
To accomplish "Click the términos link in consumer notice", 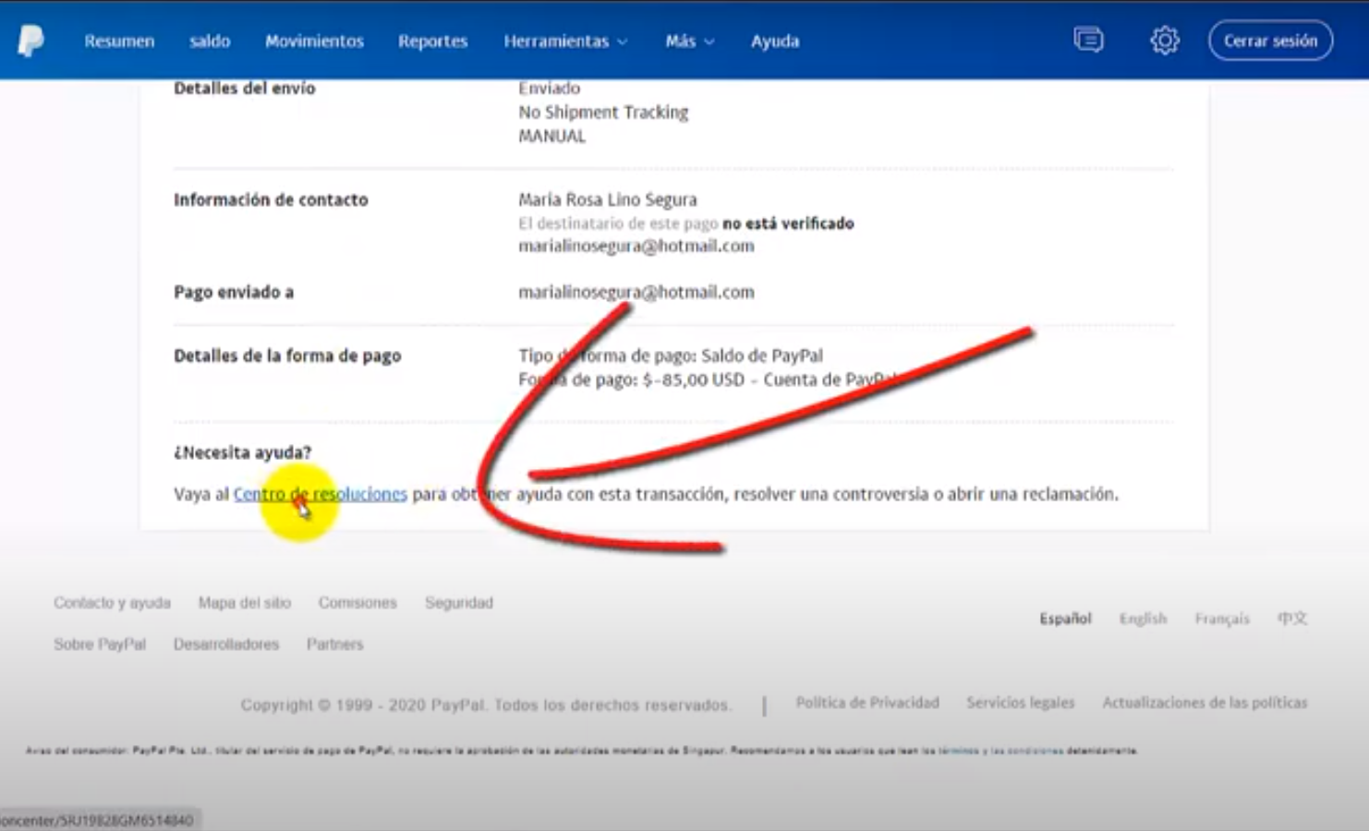I will tap(958, 751).
